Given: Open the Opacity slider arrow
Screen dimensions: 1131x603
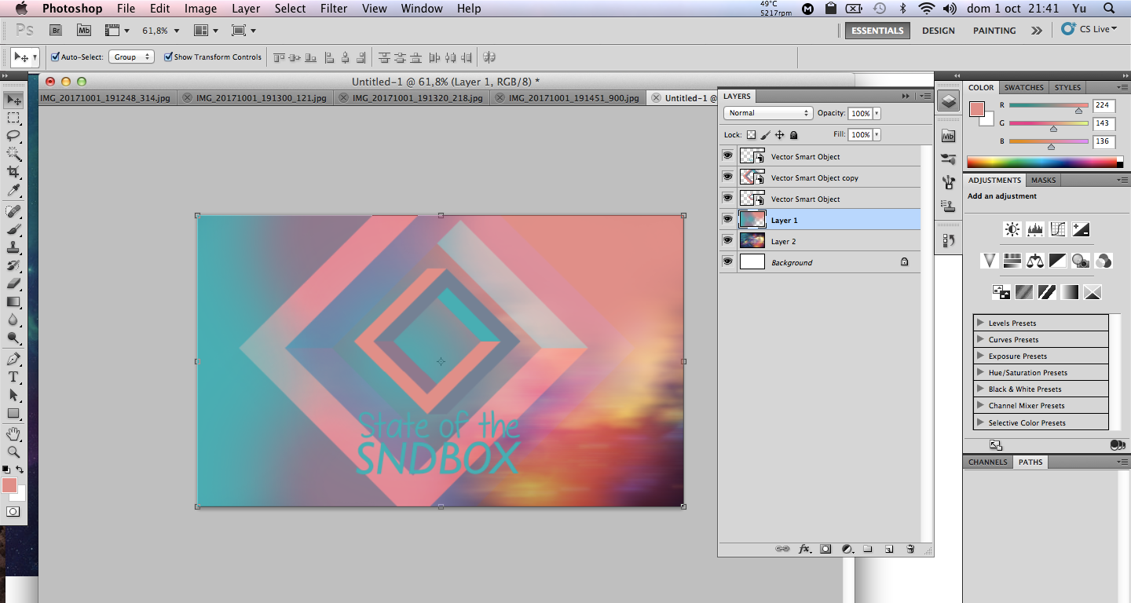Looking at the screenshot, I should pyautogui.click(x=877, y=114).
